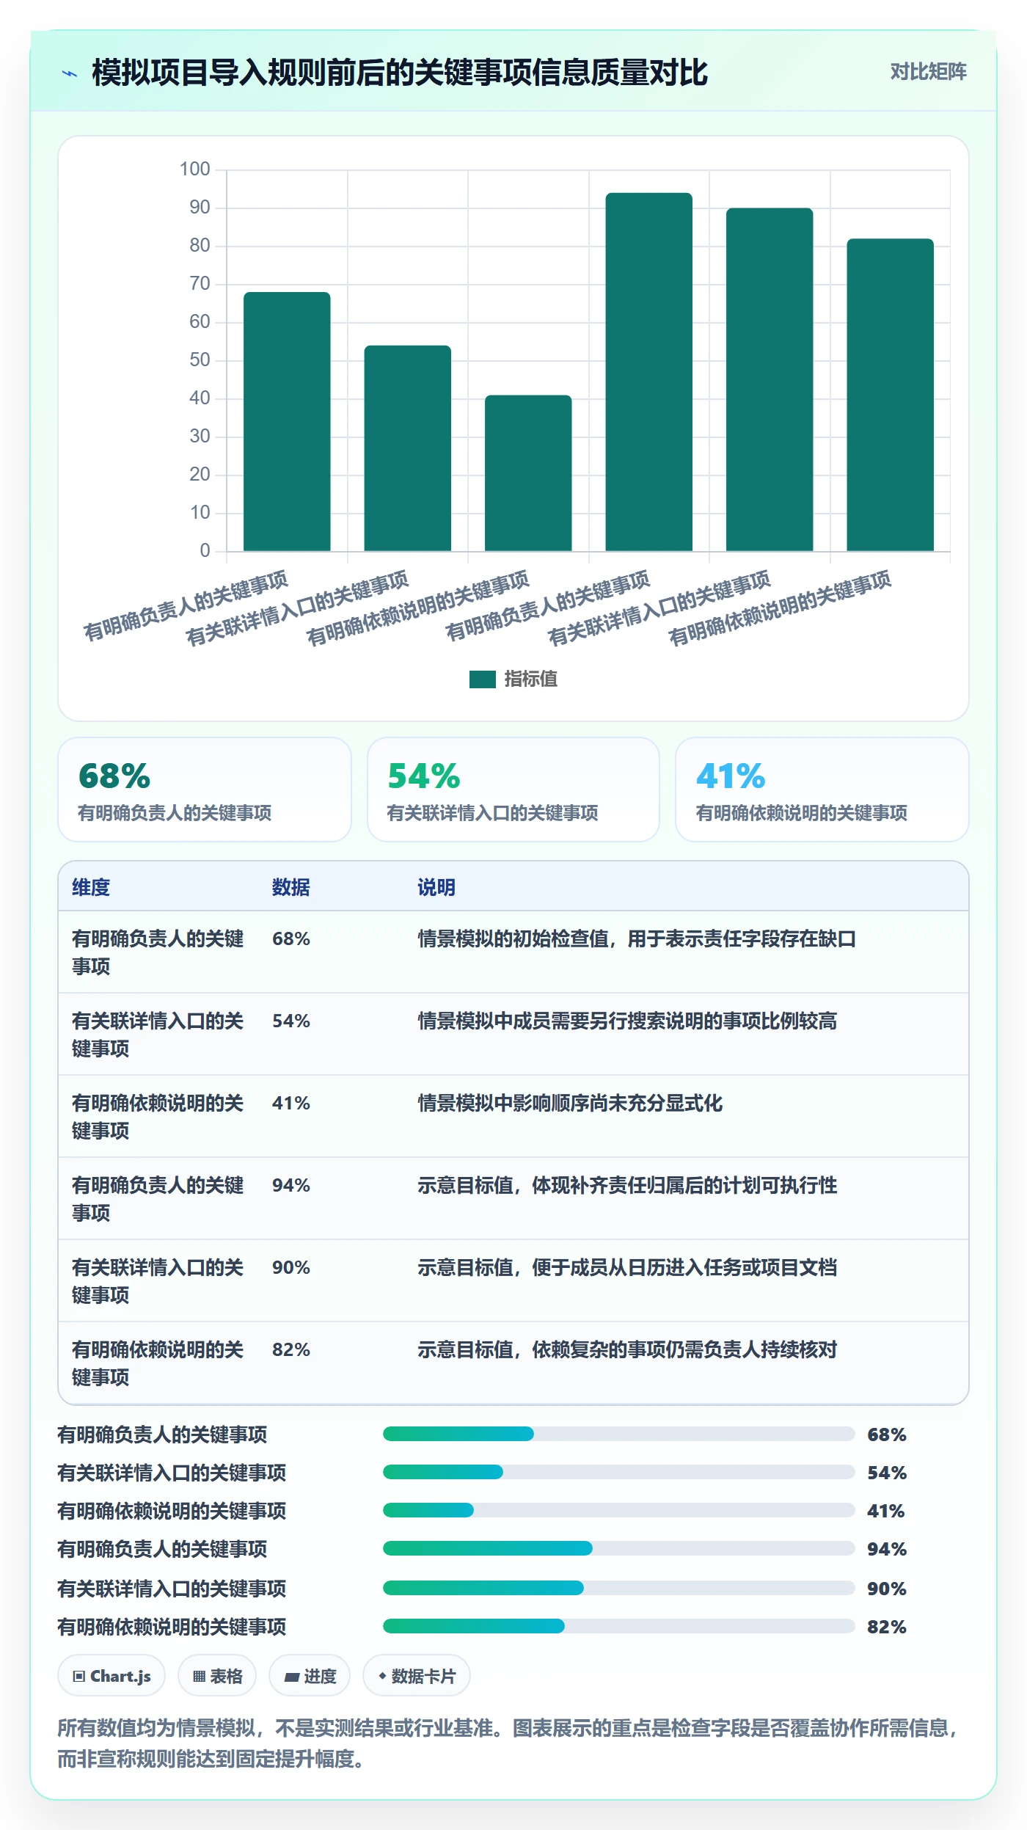Image resolution: width=1027 pixels, height=1830 pixels.
Task: Click the 54% cell in the table
Action: pyautogui.click(x=291, y=1021)
